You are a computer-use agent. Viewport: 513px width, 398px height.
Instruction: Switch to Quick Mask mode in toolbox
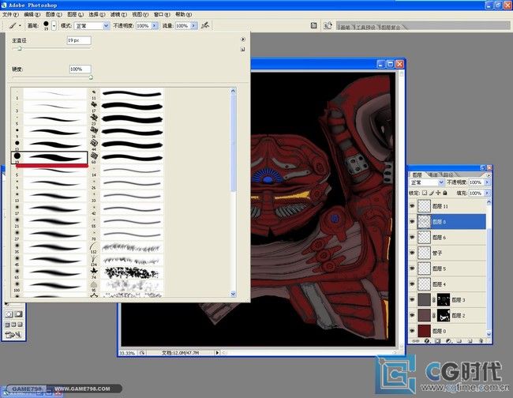[x=18, y=314]
